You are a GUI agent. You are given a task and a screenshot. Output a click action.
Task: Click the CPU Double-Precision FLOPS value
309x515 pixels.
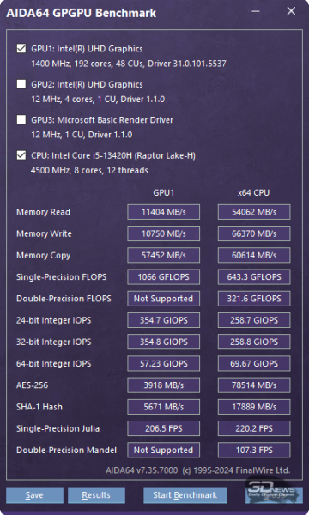(254, 299)
